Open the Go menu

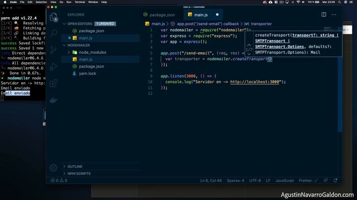(61, 2)
